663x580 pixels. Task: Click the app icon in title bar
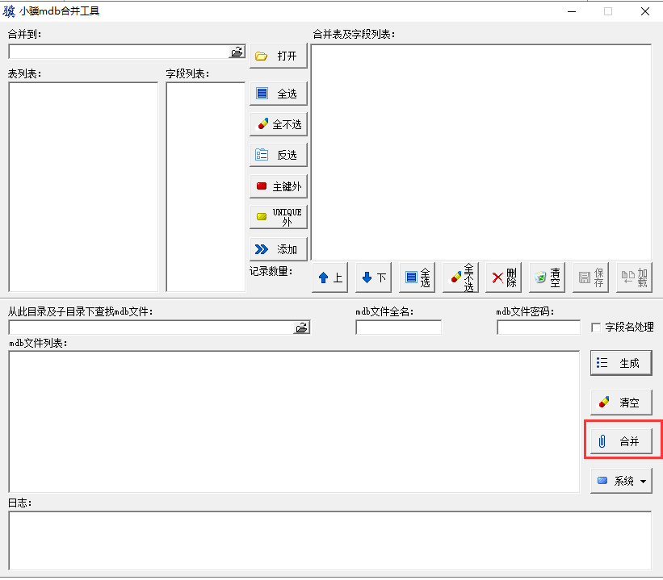pos(8,11)
